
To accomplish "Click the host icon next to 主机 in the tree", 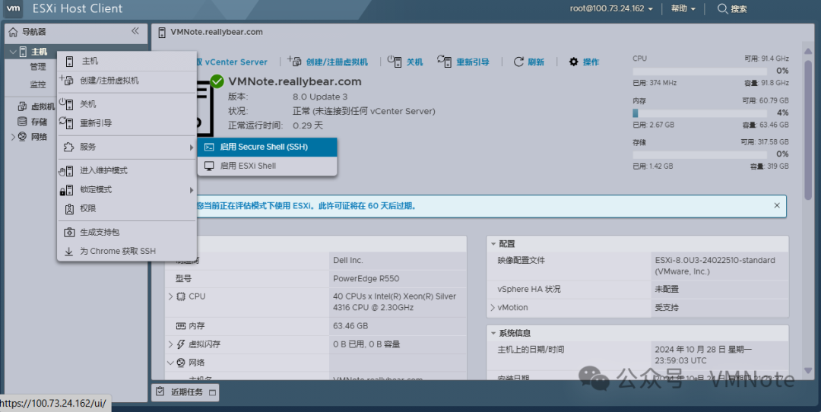I will tap(23, 52).
